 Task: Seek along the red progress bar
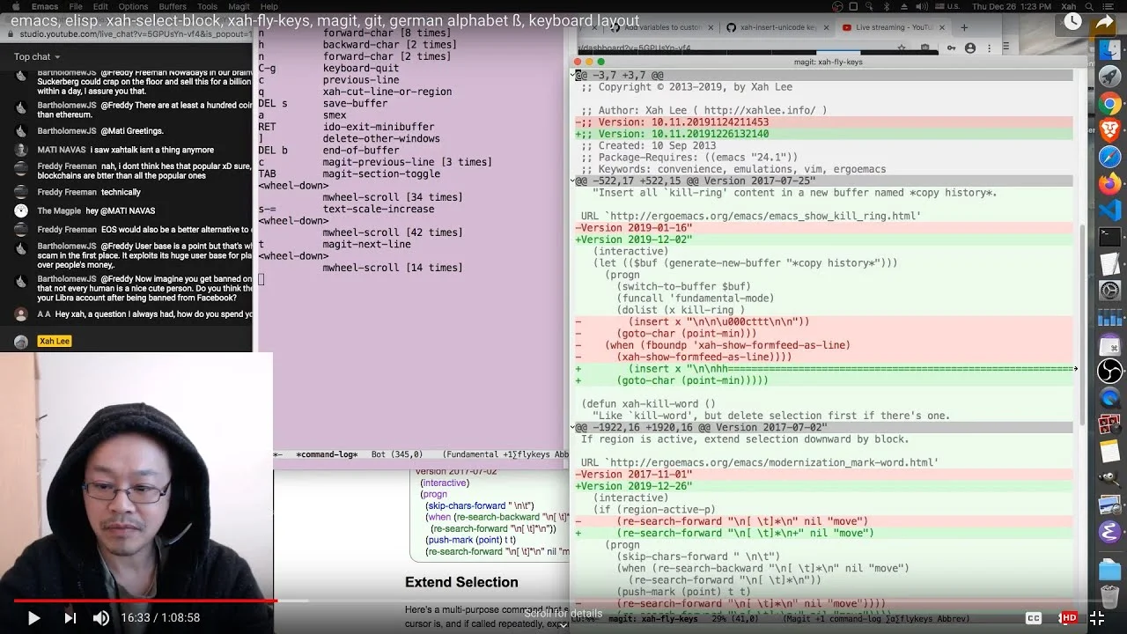click(139, 601)
